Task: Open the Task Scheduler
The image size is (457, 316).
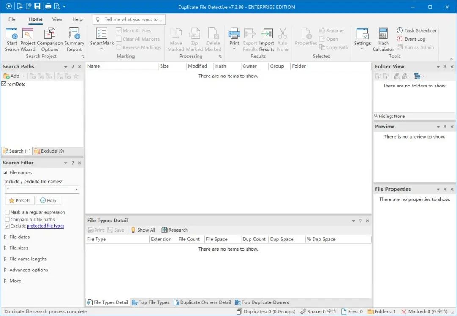Action: point(417,30)
